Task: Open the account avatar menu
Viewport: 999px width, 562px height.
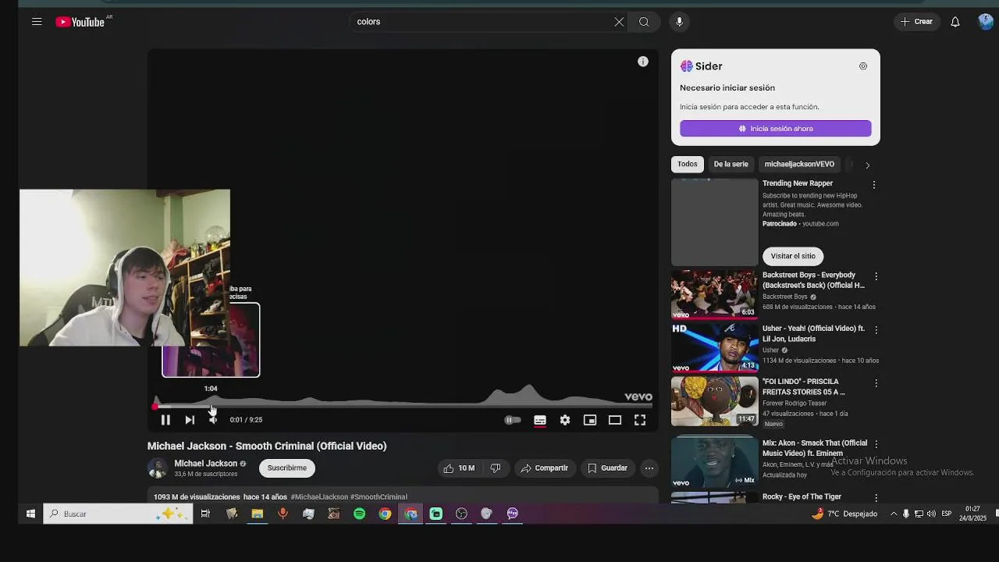Action: (986, 22)
